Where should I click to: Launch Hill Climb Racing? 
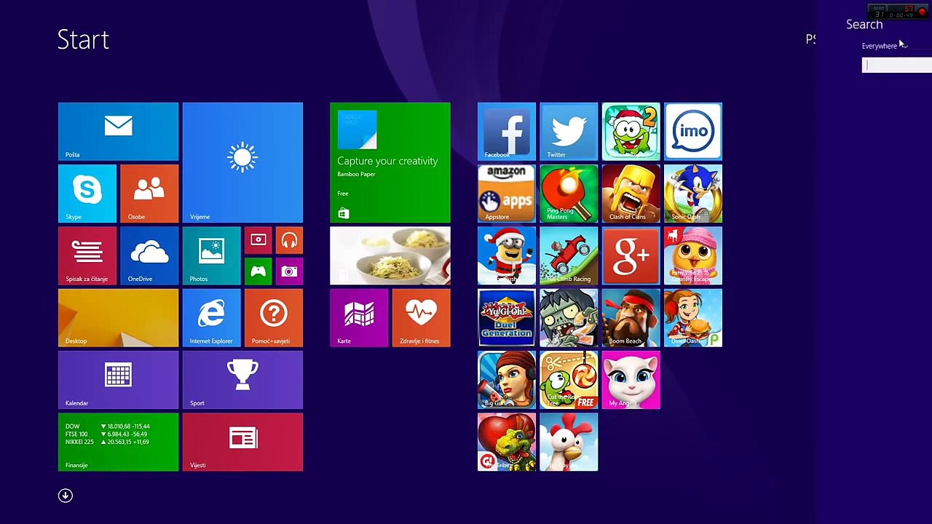(x=569, y=255)
